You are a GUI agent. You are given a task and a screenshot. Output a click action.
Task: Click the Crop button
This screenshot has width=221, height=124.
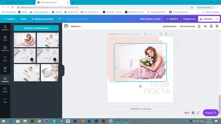tap(76, 26)
